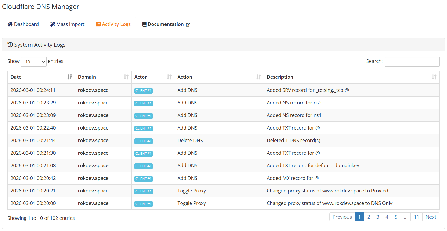The image size is (447, 231).
Task: Go to page 2 of logs
Action: 369,217
